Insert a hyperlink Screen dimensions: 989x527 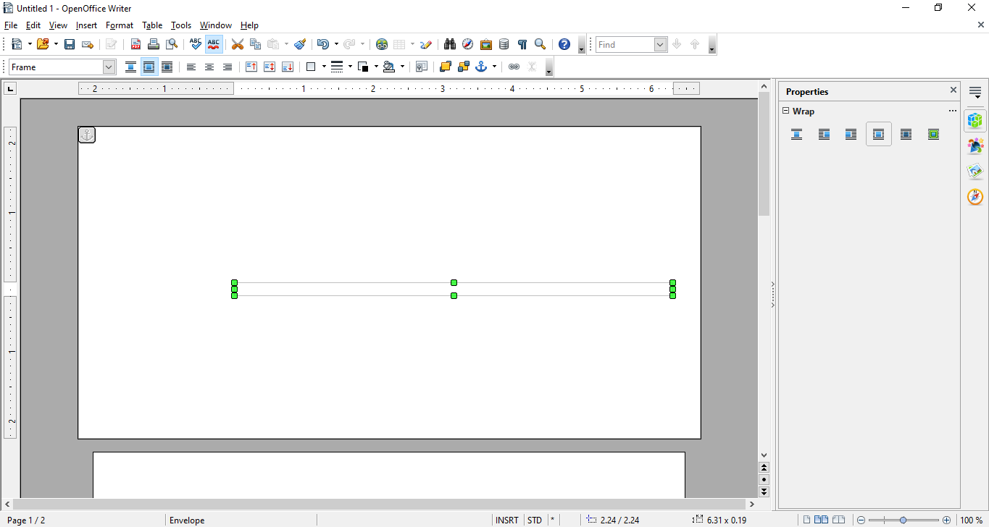tap(382, 44)
